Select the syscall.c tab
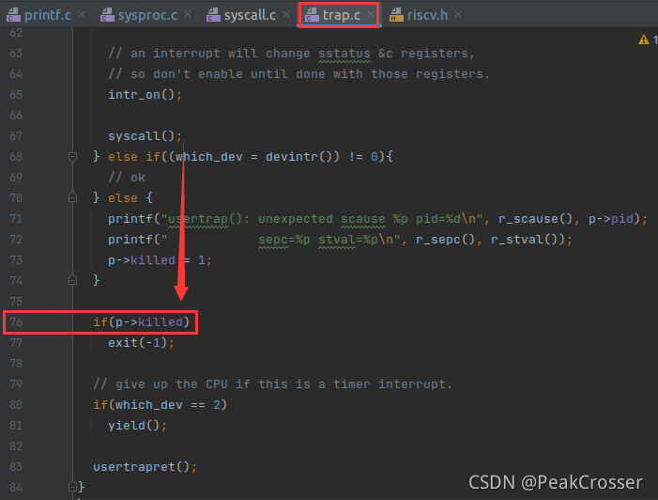658x500 pixels. tap(250, 15)
